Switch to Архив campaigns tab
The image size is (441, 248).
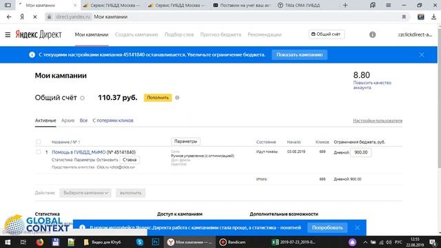[68, 121]
